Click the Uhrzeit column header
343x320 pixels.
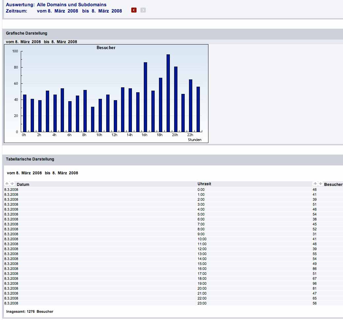(204, 184)
